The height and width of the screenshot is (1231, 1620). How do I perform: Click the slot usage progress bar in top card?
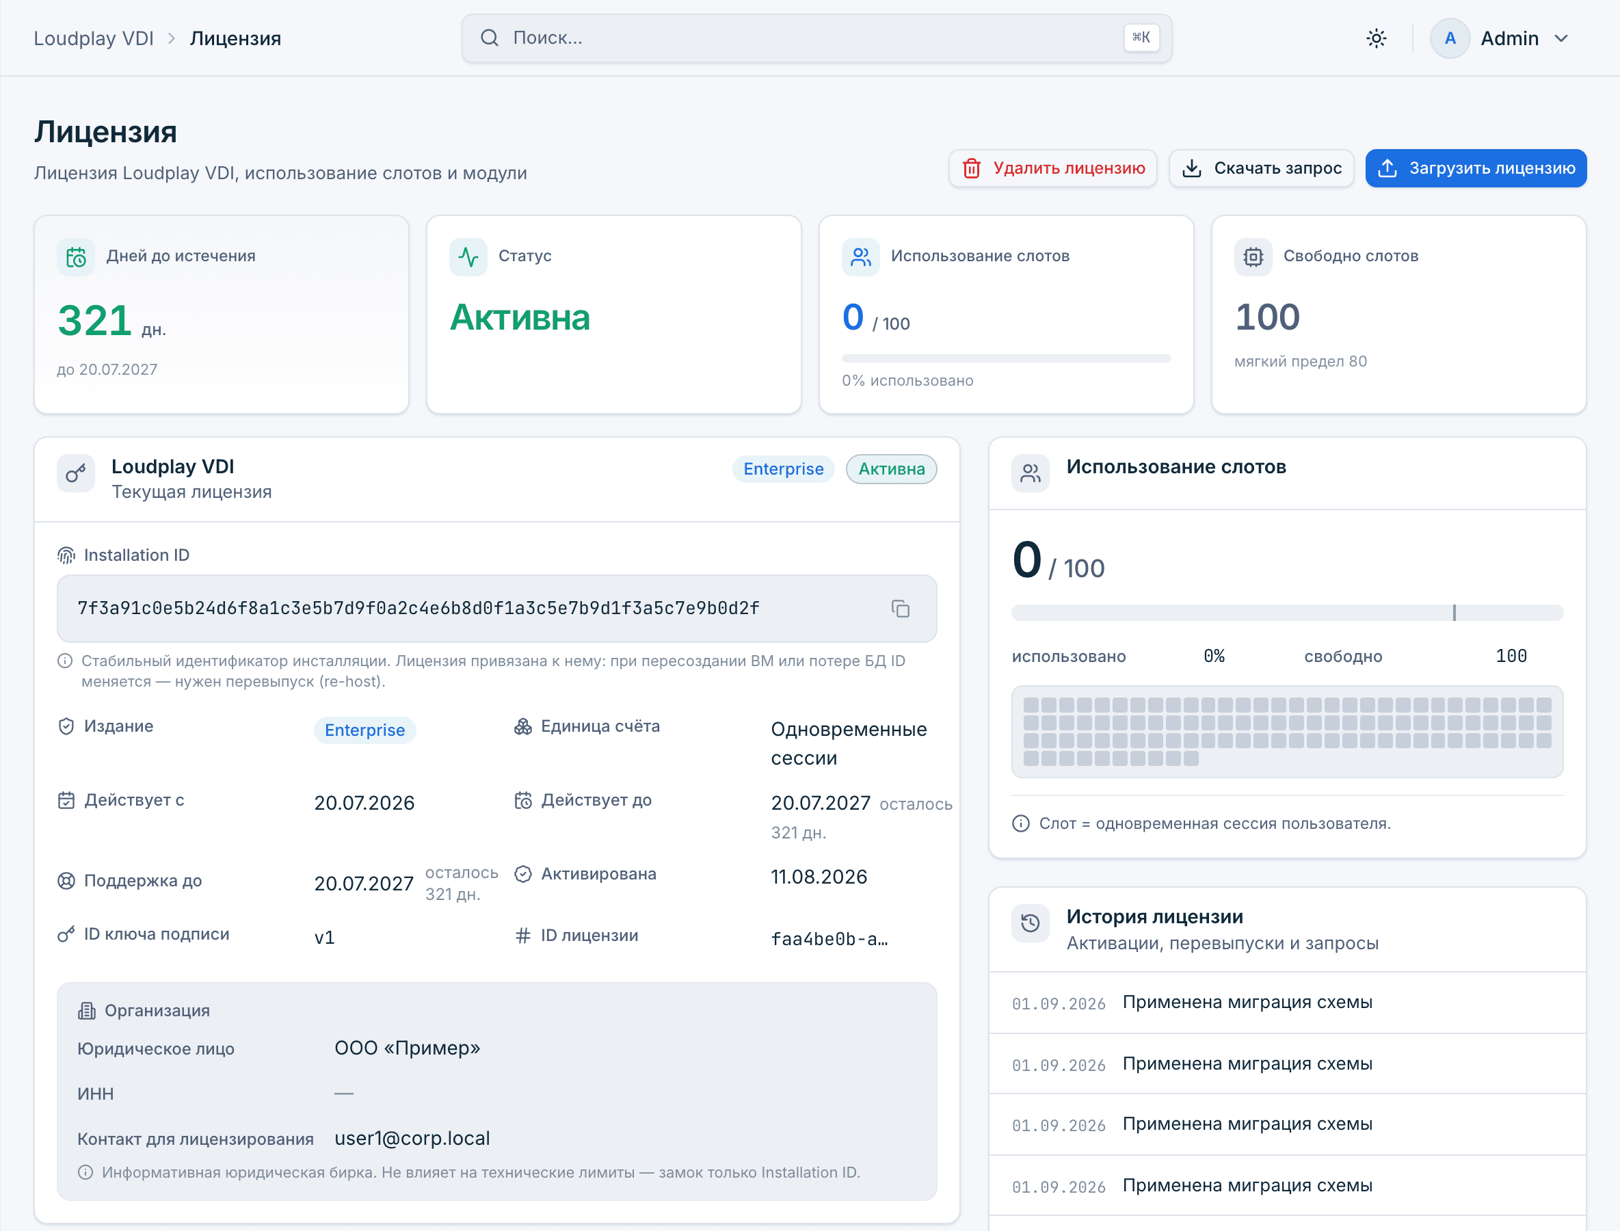[x=1006, y=358]
